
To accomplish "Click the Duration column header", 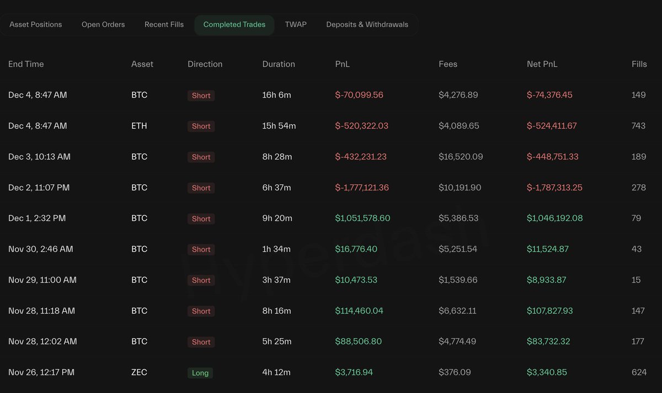I will coord(278,64).
